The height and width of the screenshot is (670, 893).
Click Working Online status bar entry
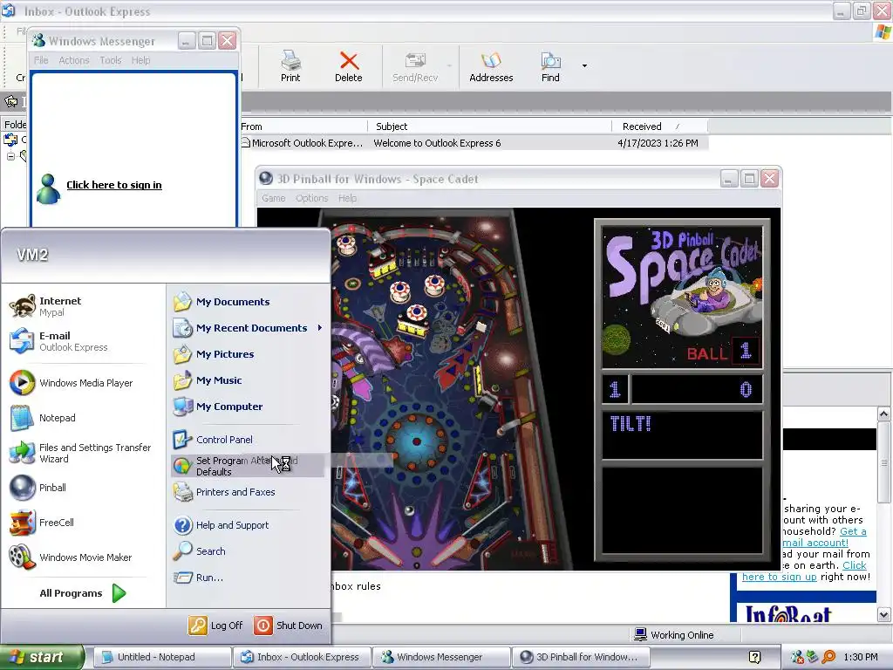click(674, 635)
